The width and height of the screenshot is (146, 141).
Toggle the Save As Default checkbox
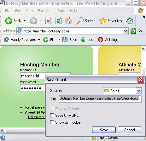[52, 109]
